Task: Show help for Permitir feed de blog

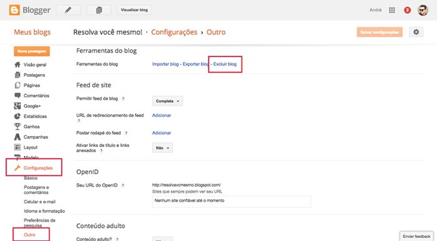Action: pos(123,99)
